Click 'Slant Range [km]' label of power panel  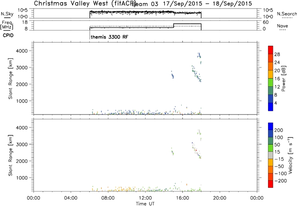(x=10, y=78)
